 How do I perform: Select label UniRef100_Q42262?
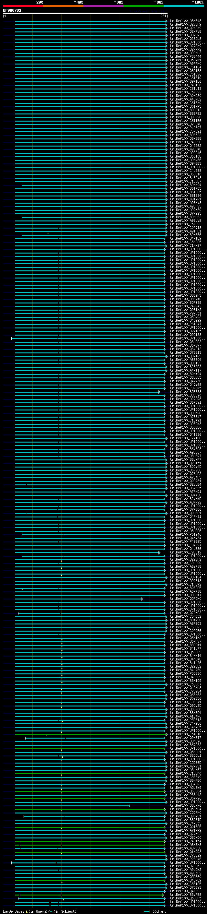click(186, 146)
